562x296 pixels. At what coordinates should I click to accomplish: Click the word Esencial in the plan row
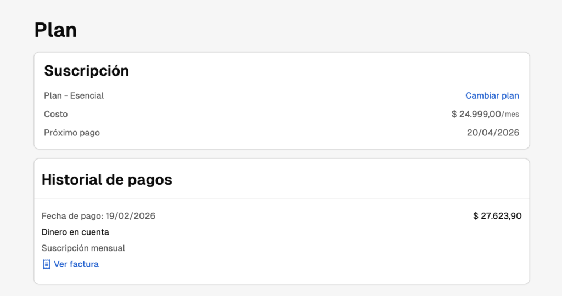pos(87,95)
